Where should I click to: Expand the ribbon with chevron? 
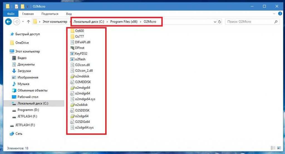(274, 14)
